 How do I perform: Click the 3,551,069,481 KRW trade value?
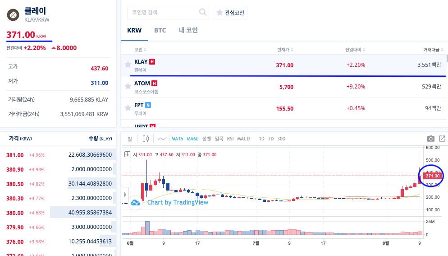[84, 114]
